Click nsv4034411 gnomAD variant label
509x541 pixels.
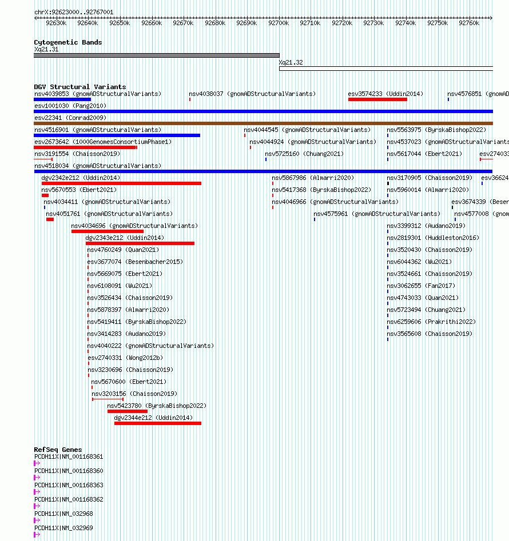[x=107, y=202]
